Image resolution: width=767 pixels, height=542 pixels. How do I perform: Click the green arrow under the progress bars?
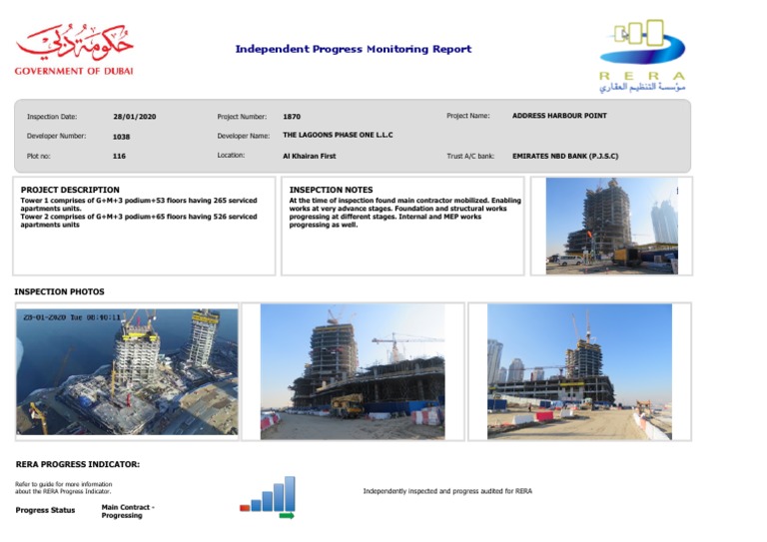coord(287,516)
